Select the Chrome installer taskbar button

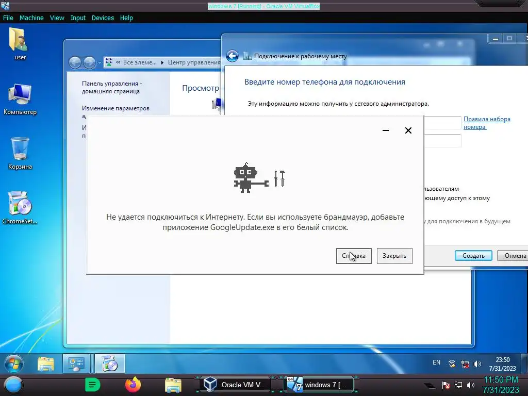(109, 364)
